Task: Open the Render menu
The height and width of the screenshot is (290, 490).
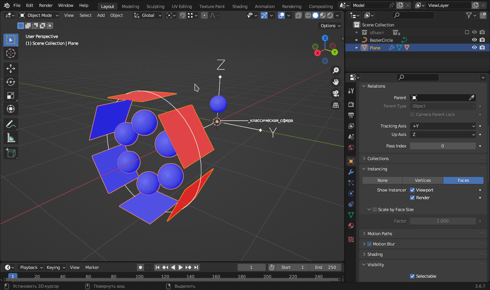Action: pos(46,5)
